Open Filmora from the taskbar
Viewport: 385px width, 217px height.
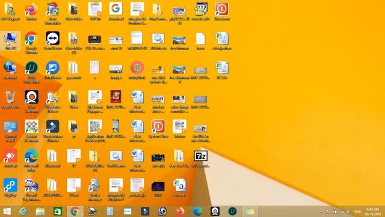click(x=145, y=212)
